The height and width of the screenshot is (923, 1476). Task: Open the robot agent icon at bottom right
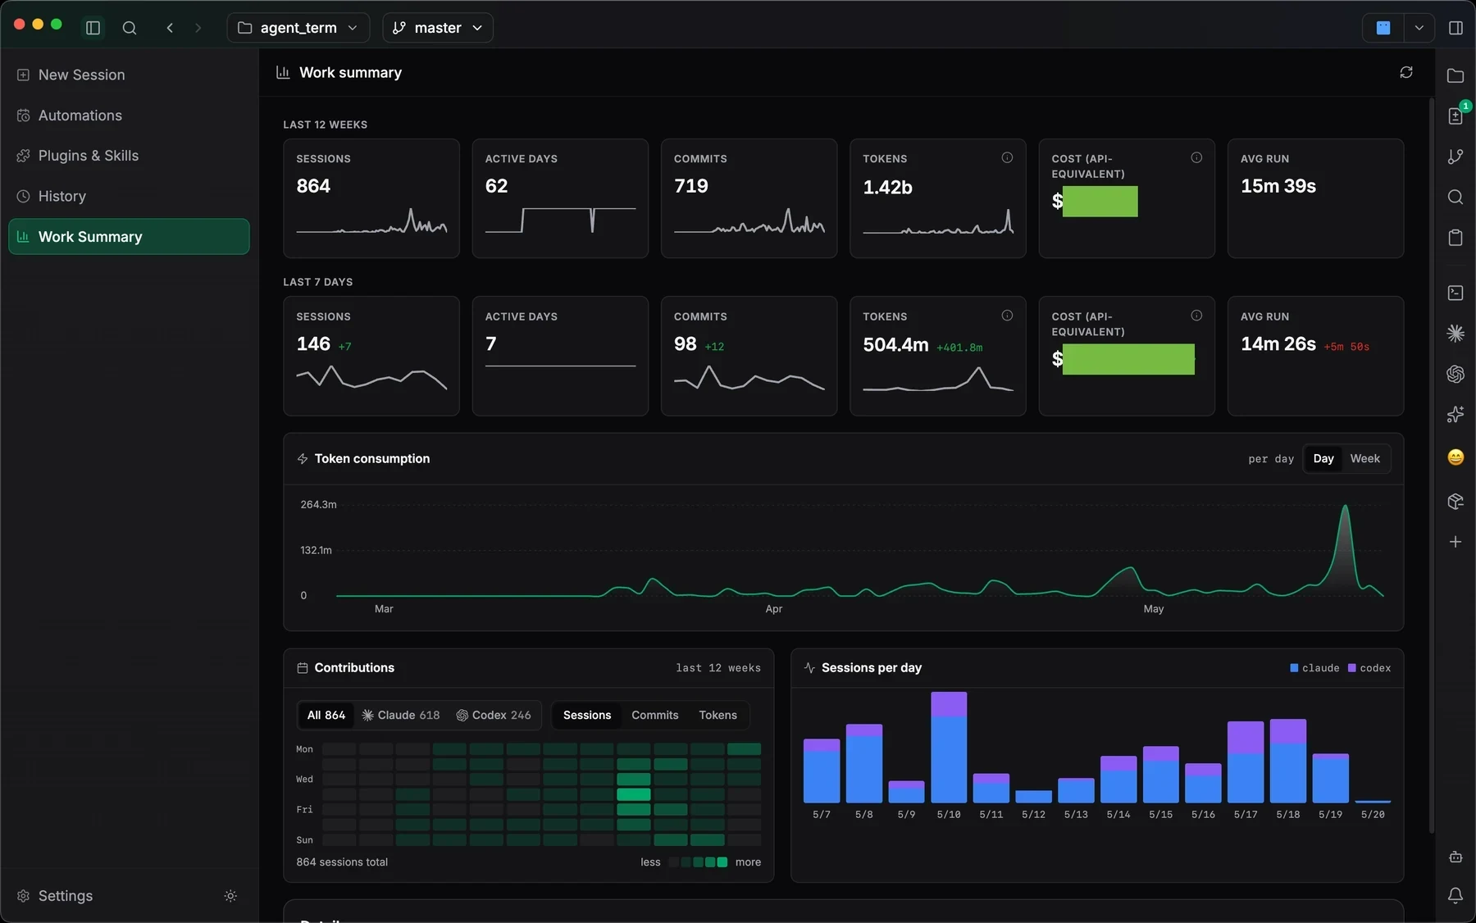(x=1455, y=857)
